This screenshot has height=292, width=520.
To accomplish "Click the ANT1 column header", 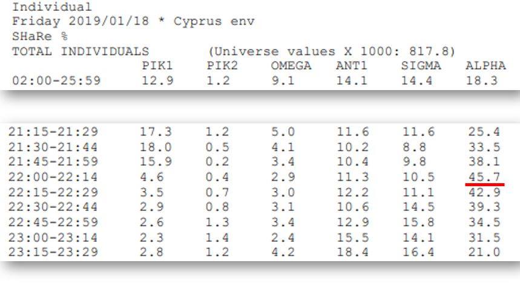I will (352, 65).
